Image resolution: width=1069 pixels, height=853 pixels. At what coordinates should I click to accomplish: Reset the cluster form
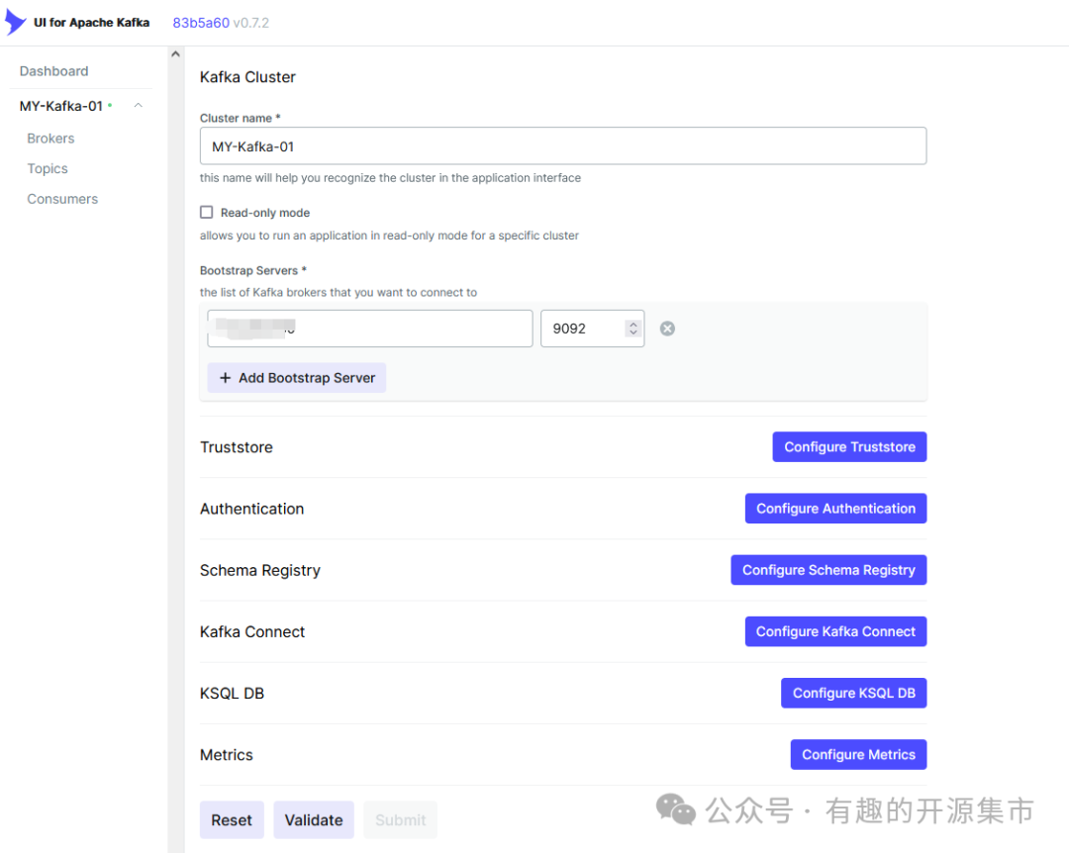(232, 819)
